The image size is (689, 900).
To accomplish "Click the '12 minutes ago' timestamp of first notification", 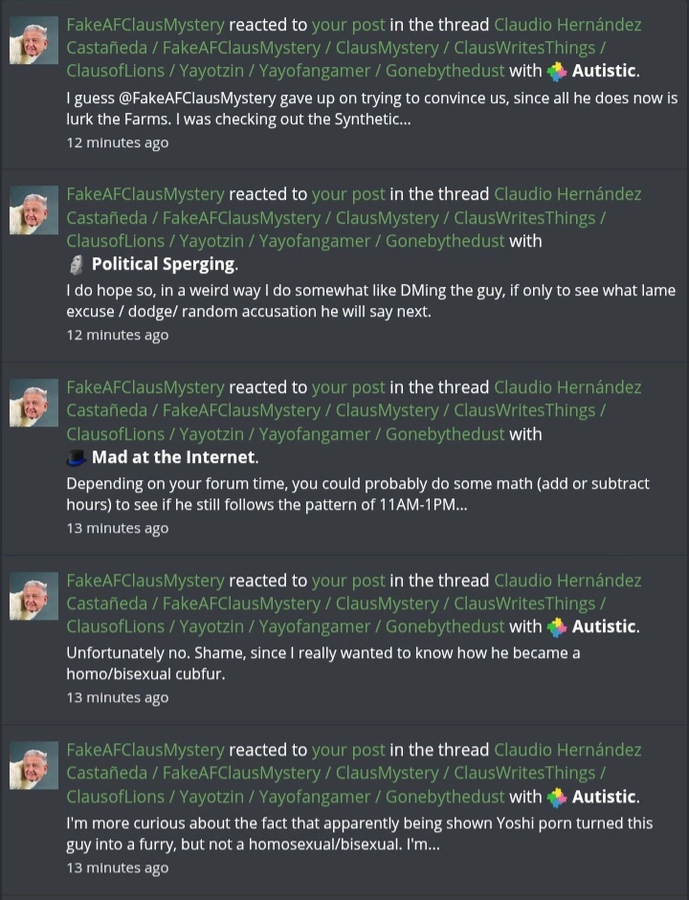I will (x=118, y=143).
